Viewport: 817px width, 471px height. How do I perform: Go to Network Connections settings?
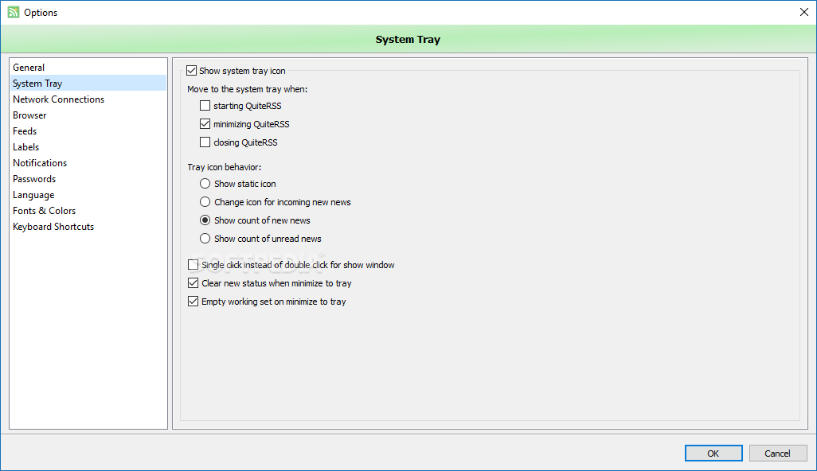click(88, 99)
